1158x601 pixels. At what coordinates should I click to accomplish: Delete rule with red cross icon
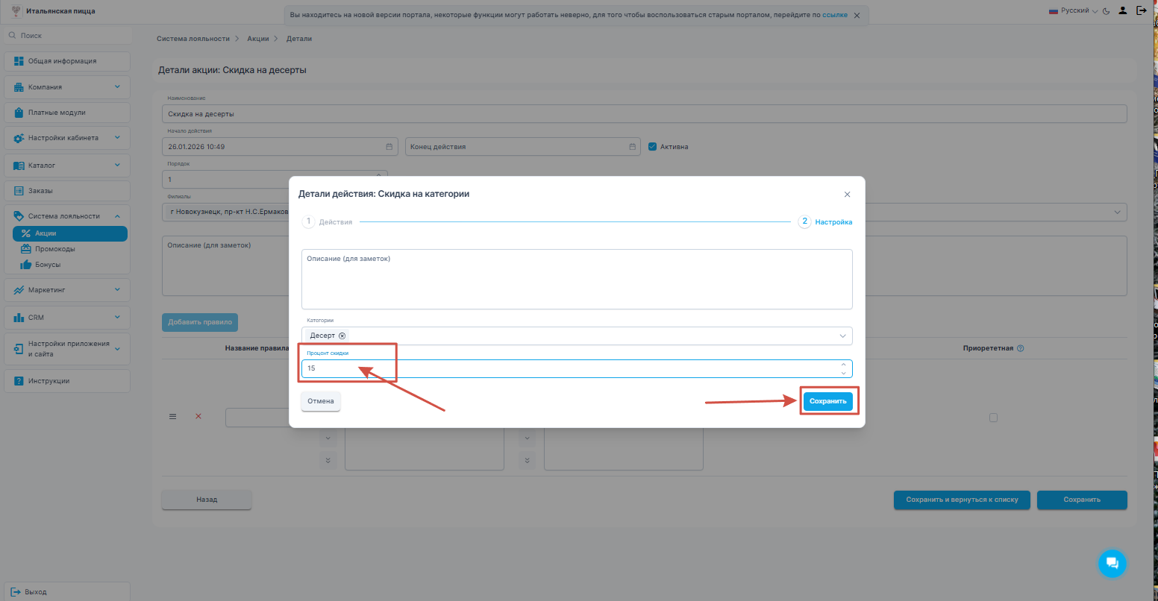[198, 417]
